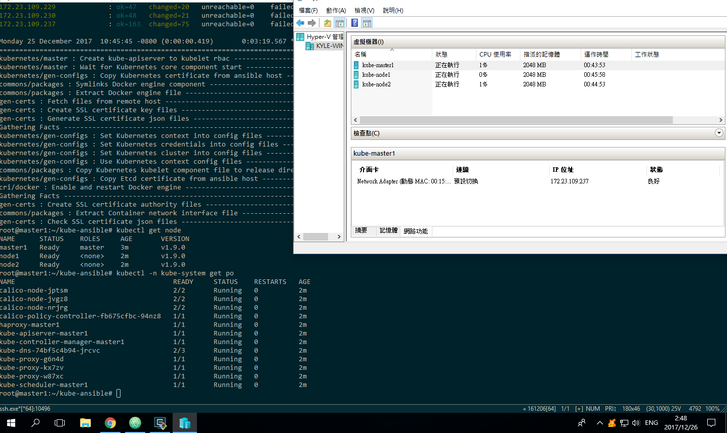The height and width of the screenshot is (433, 727).
Task: Switch to the 摘要 tab
Action: coord(361,230)
